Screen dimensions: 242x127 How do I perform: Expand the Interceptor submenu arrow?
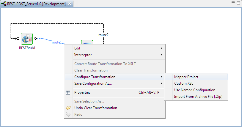tap(161, 55)
